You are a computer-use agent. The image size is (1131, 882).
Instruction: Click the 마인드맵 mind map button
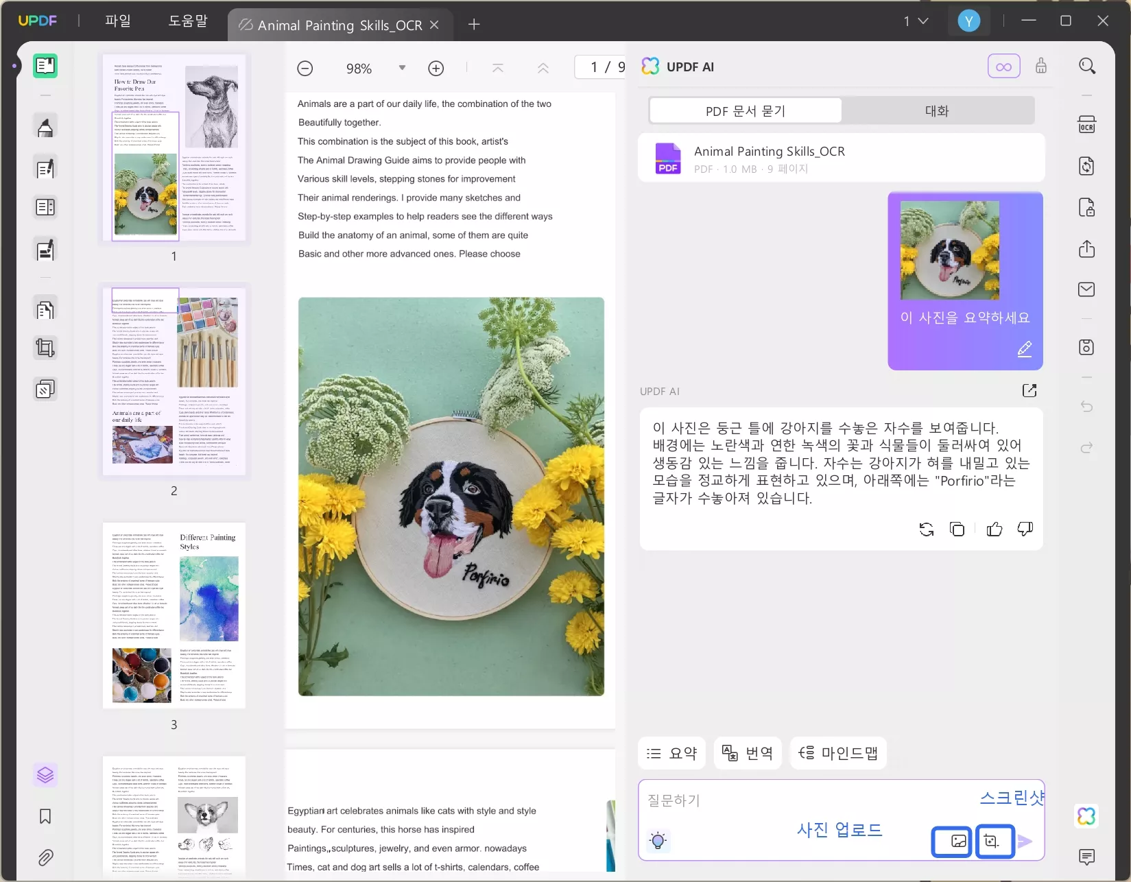pos(839,753)
